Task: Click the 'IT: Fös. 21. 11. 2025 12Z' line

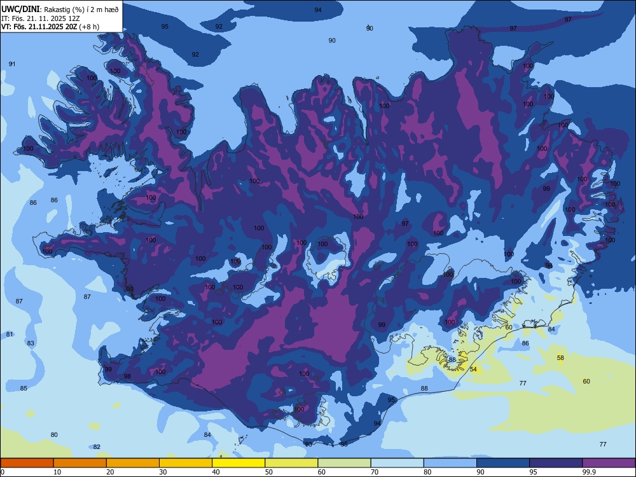Action: coord(41,18)
